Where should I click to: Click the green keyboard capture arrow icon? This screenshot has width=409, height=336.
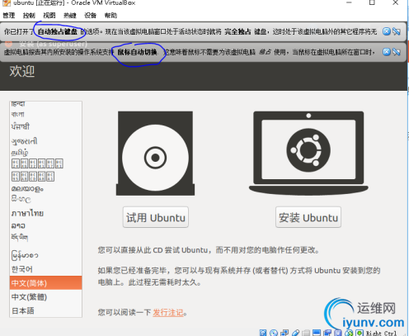point(360,333)
